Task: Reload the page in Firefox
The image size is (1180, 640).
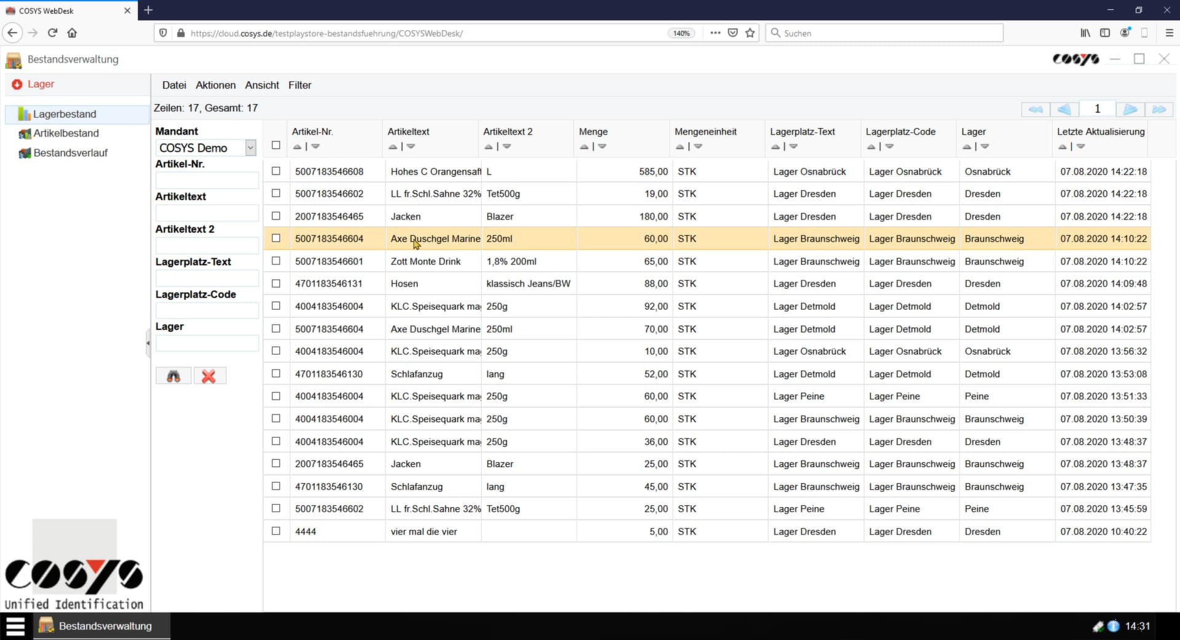Action: click(52, 33)
